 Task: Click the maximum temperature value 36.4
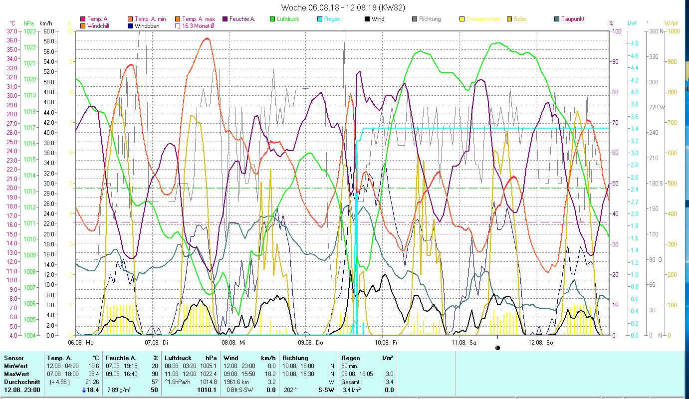(94, 374)
